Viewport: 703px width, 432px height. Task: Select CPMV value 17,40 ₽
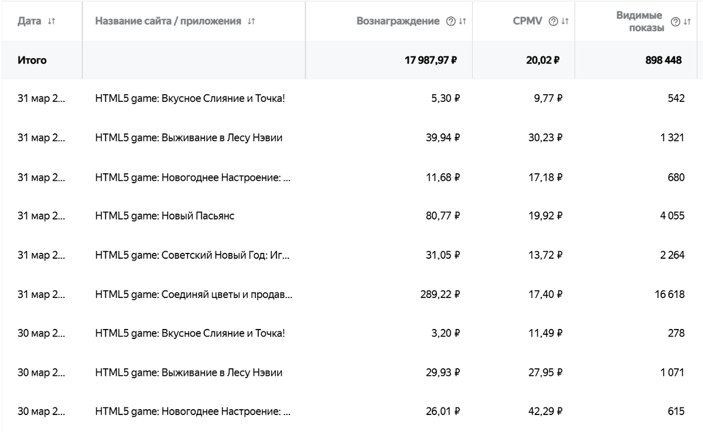546,294
